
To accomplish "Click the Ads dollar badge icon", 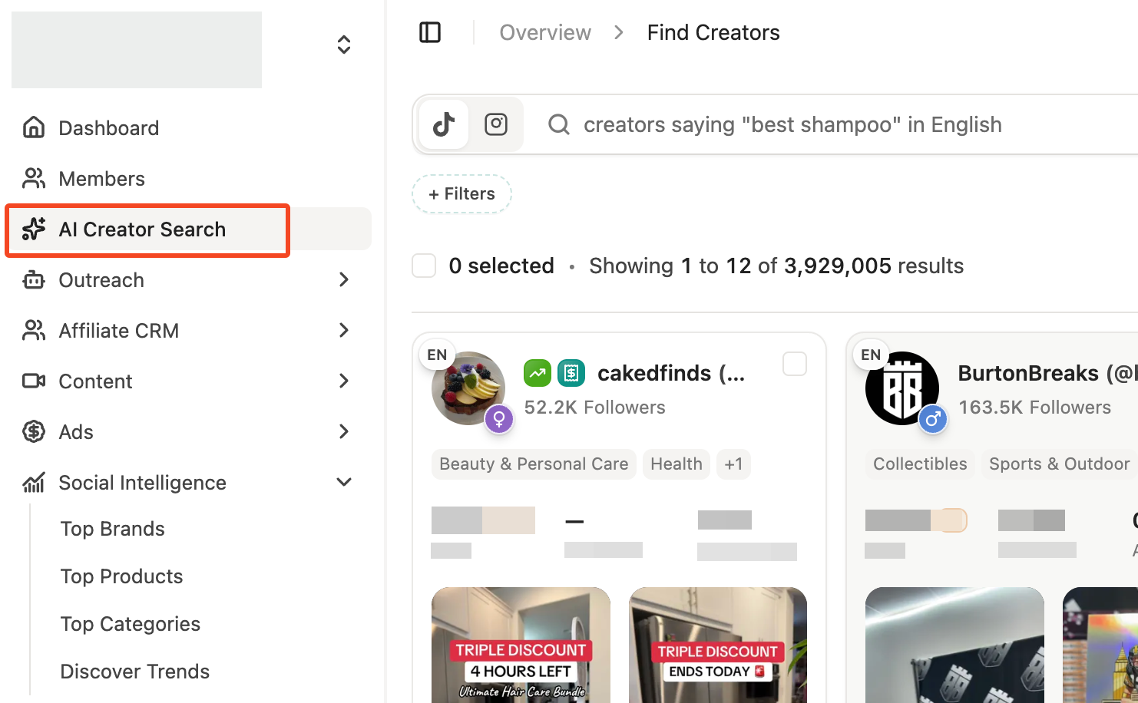I will pos(34,431).
